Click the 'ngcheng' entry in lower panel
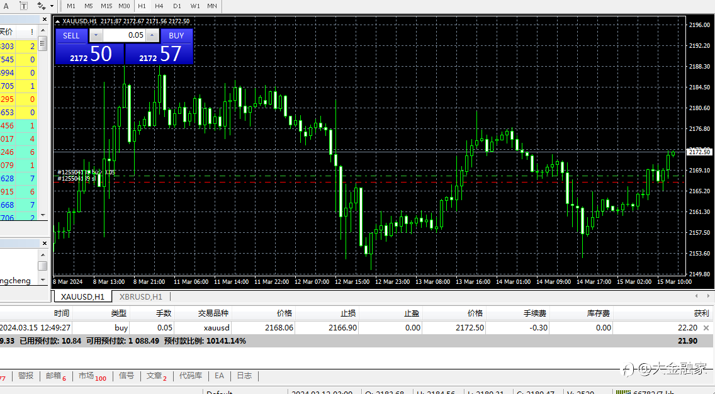This screenshot has height=394, width=715. pos(16,281)
